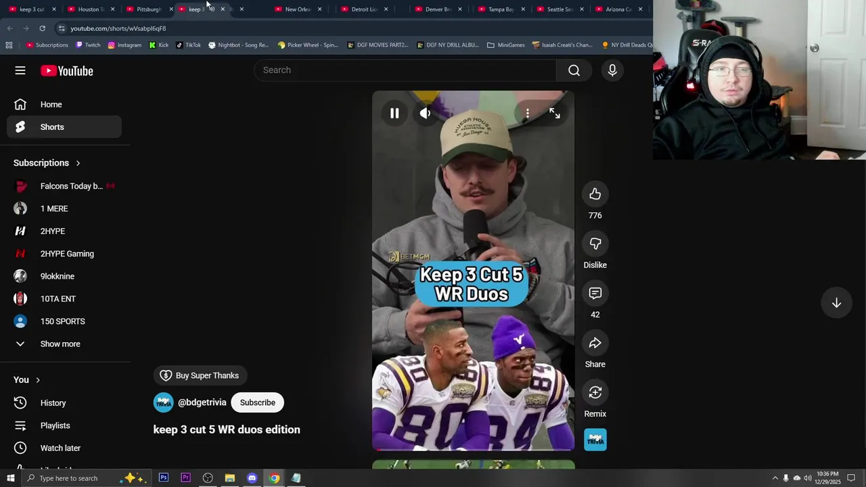Open Watch later in the sidebar
The image size is (866, 487).
pos(64,448)
